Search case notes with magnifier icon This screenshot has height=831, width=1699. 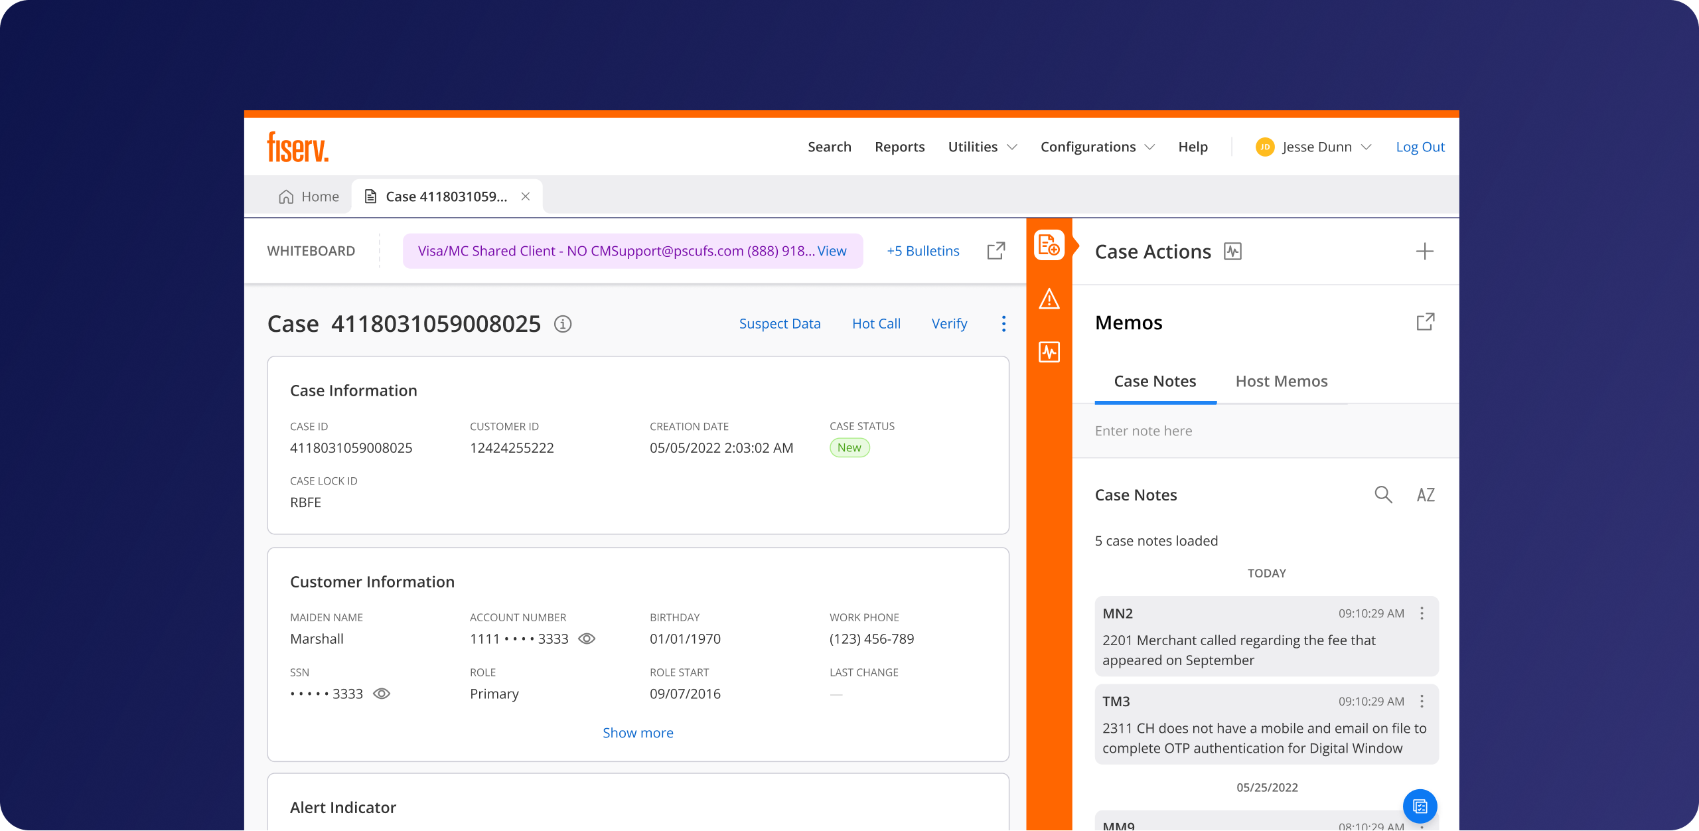[x=1383, y=494]
